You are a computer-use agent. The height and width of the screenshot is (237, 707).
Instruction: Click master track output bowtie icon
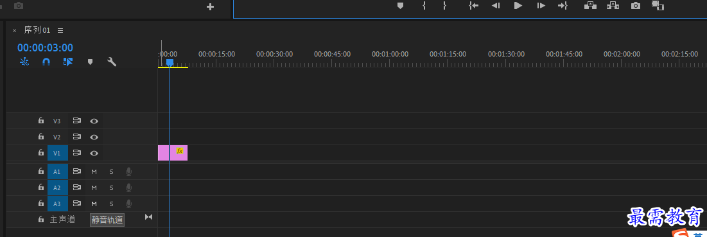coord(148,217)
